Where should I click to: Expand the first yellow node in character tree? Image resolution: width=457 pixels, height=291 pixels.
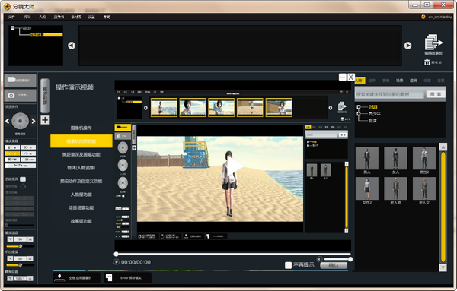click(359, 107)
